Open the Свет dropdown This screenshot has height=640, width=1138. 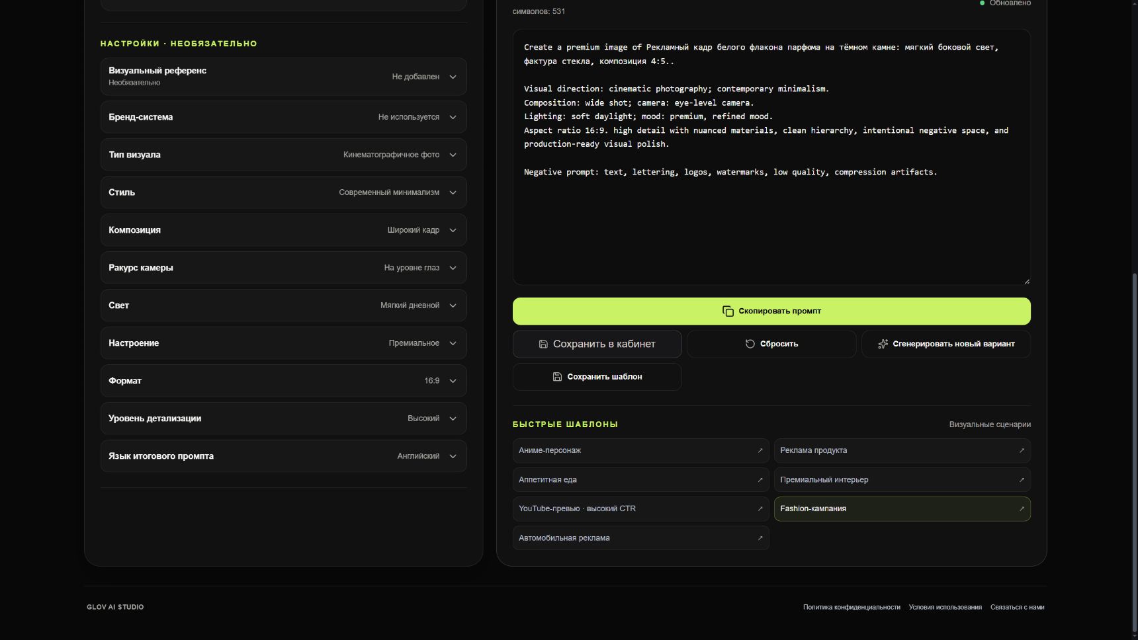(x=283, y=305)
